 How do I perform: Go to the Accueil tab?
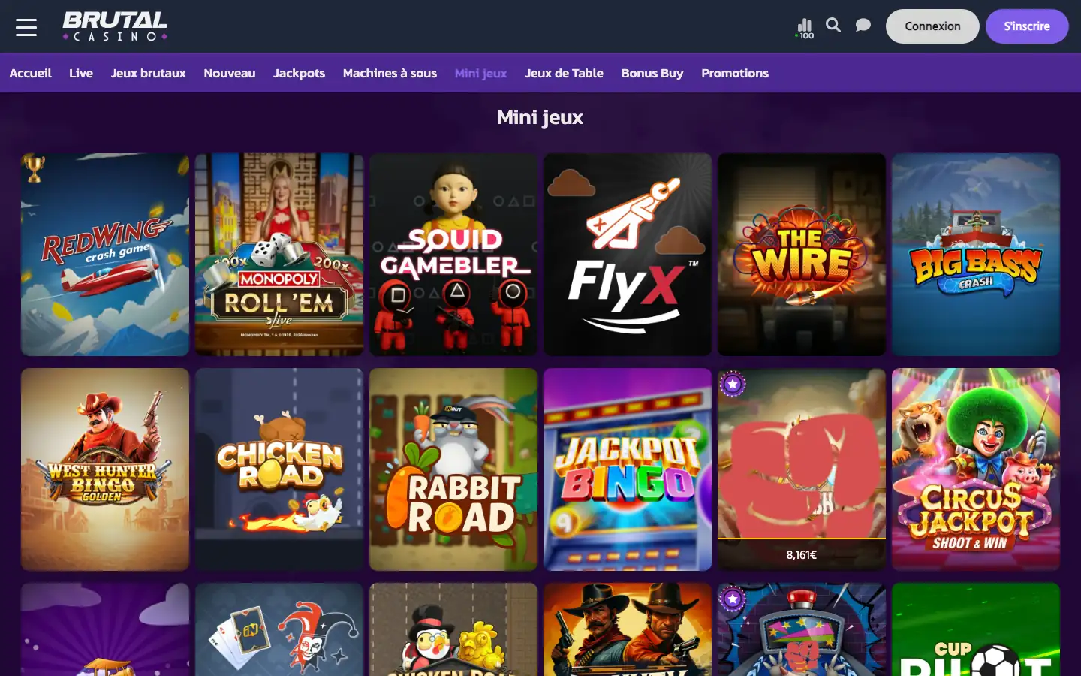click(x=31, y=73)
